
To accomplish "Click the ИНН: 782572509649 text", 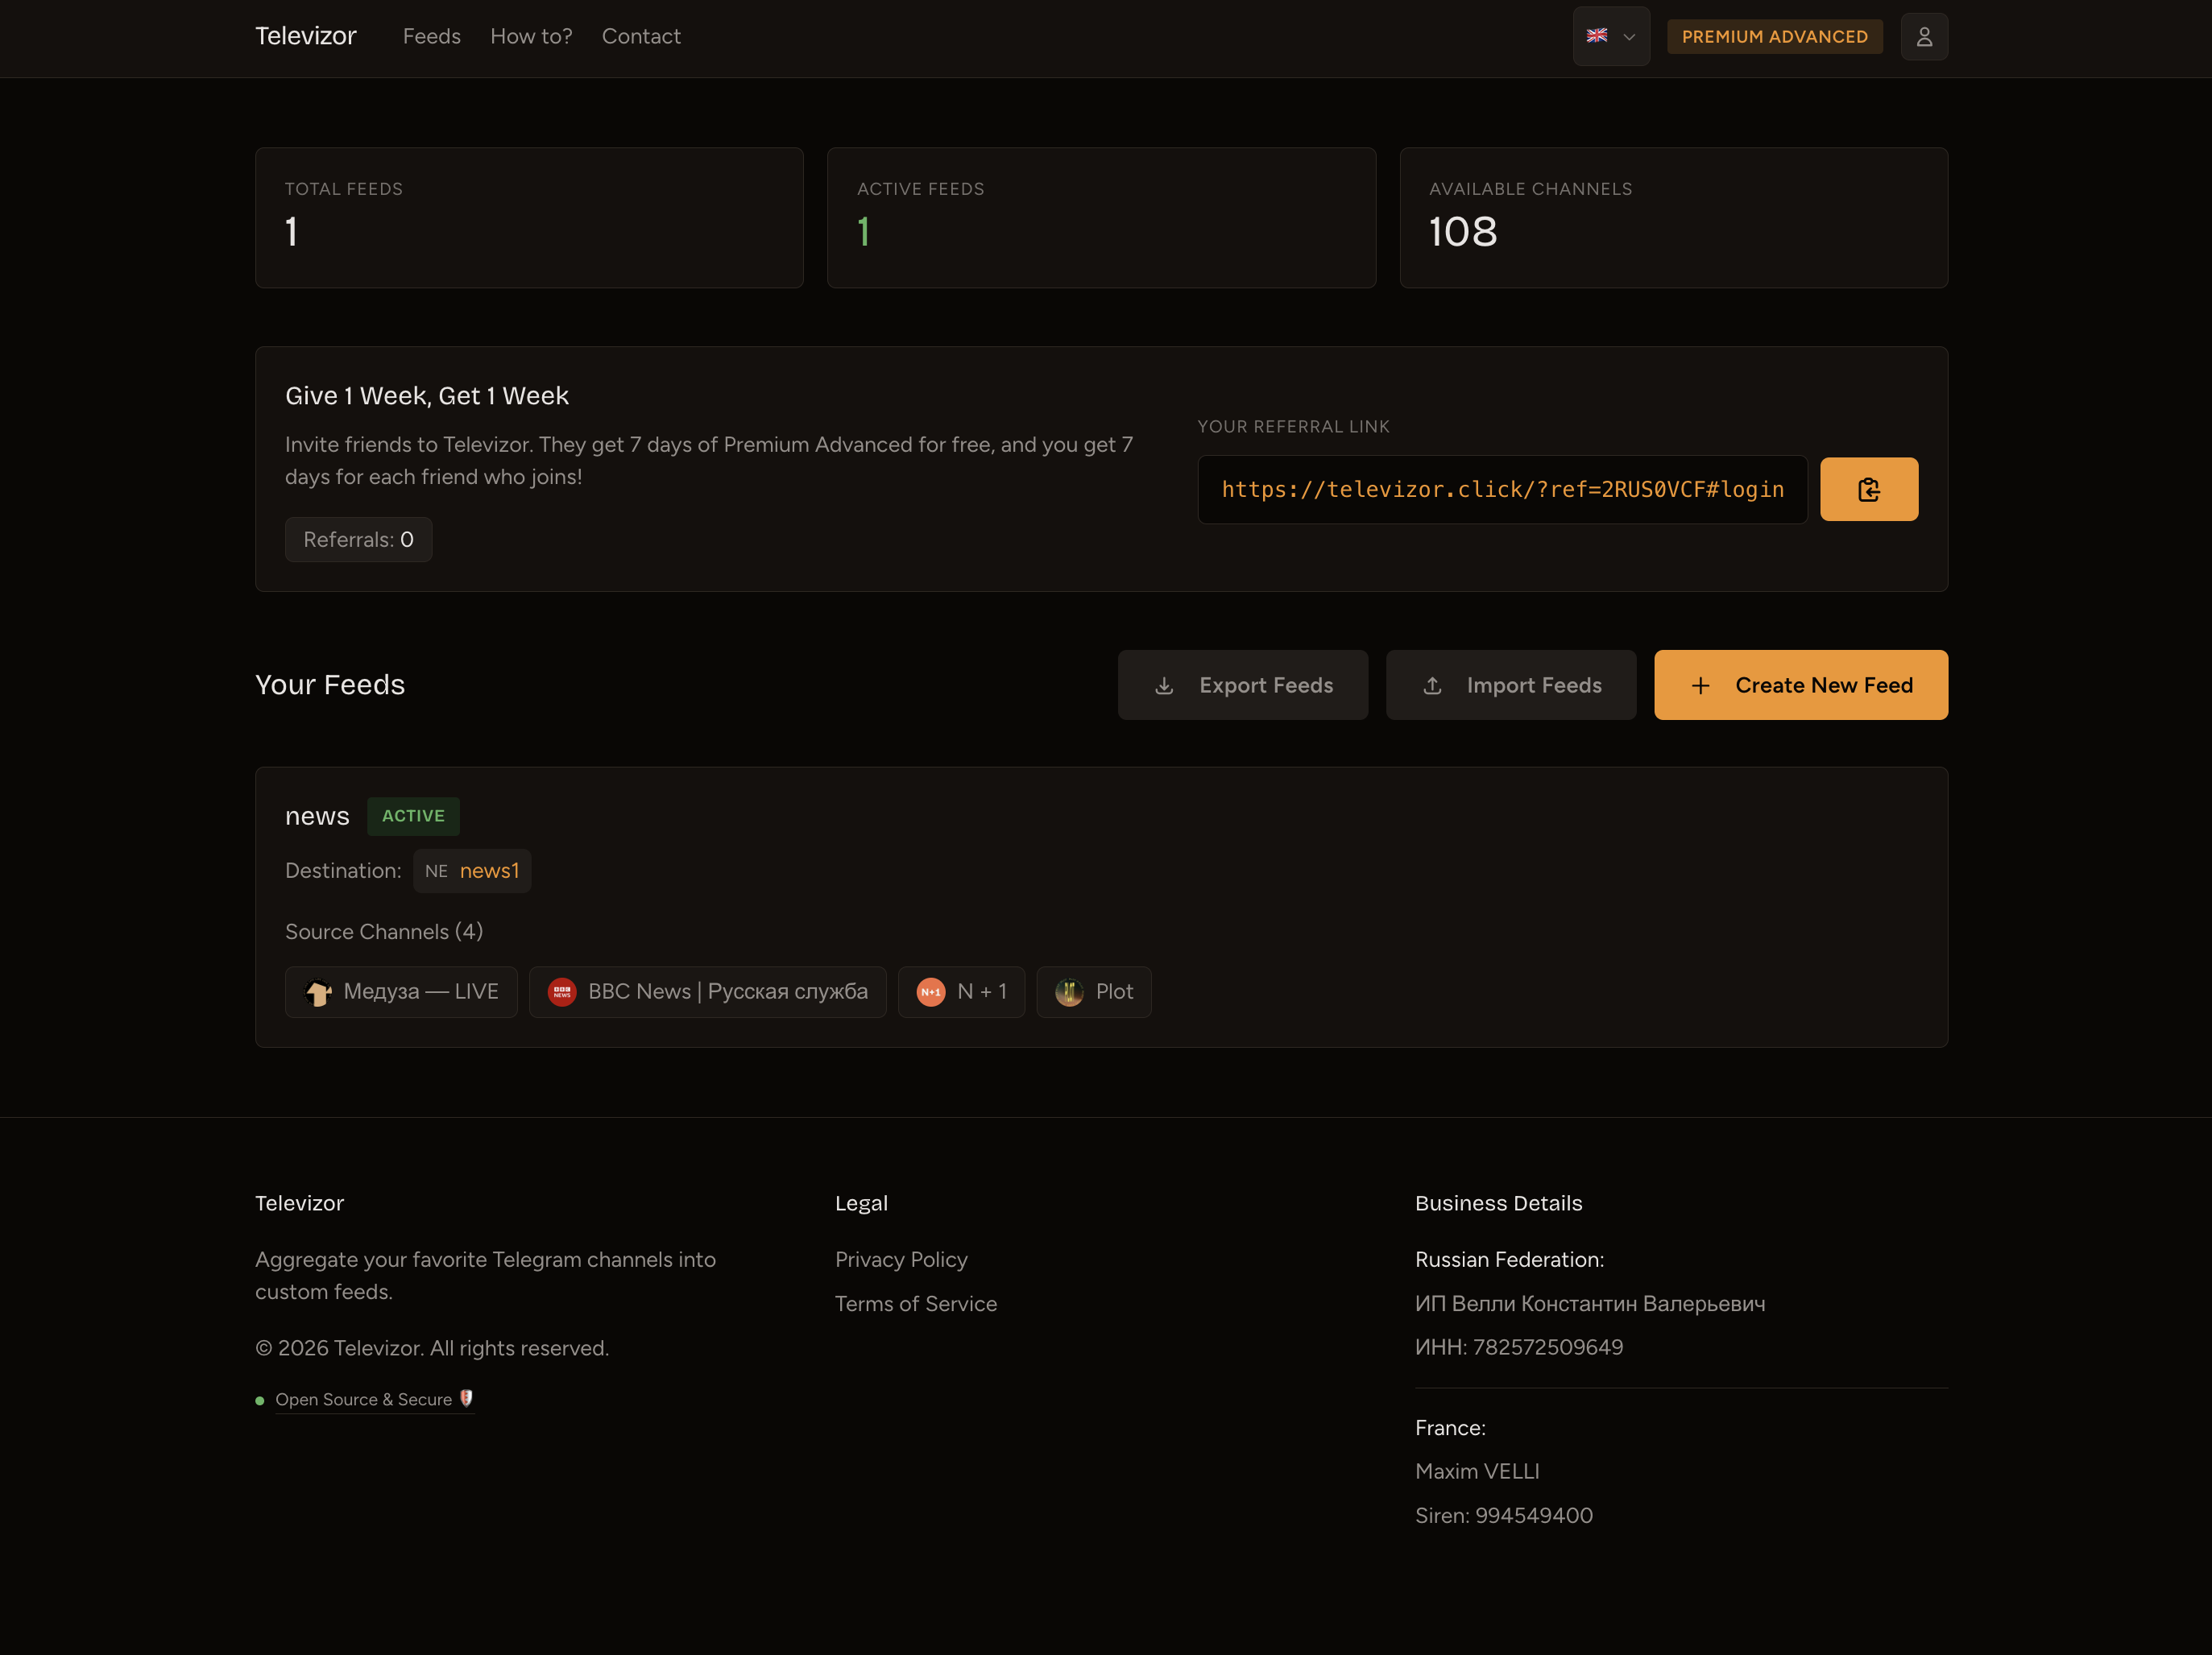I will click(x=1519, y=1347).
